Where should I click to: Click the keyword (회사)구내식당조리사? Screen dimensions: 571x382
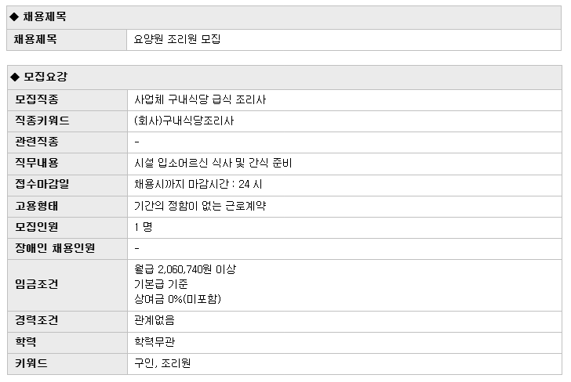tap(184, 121)
